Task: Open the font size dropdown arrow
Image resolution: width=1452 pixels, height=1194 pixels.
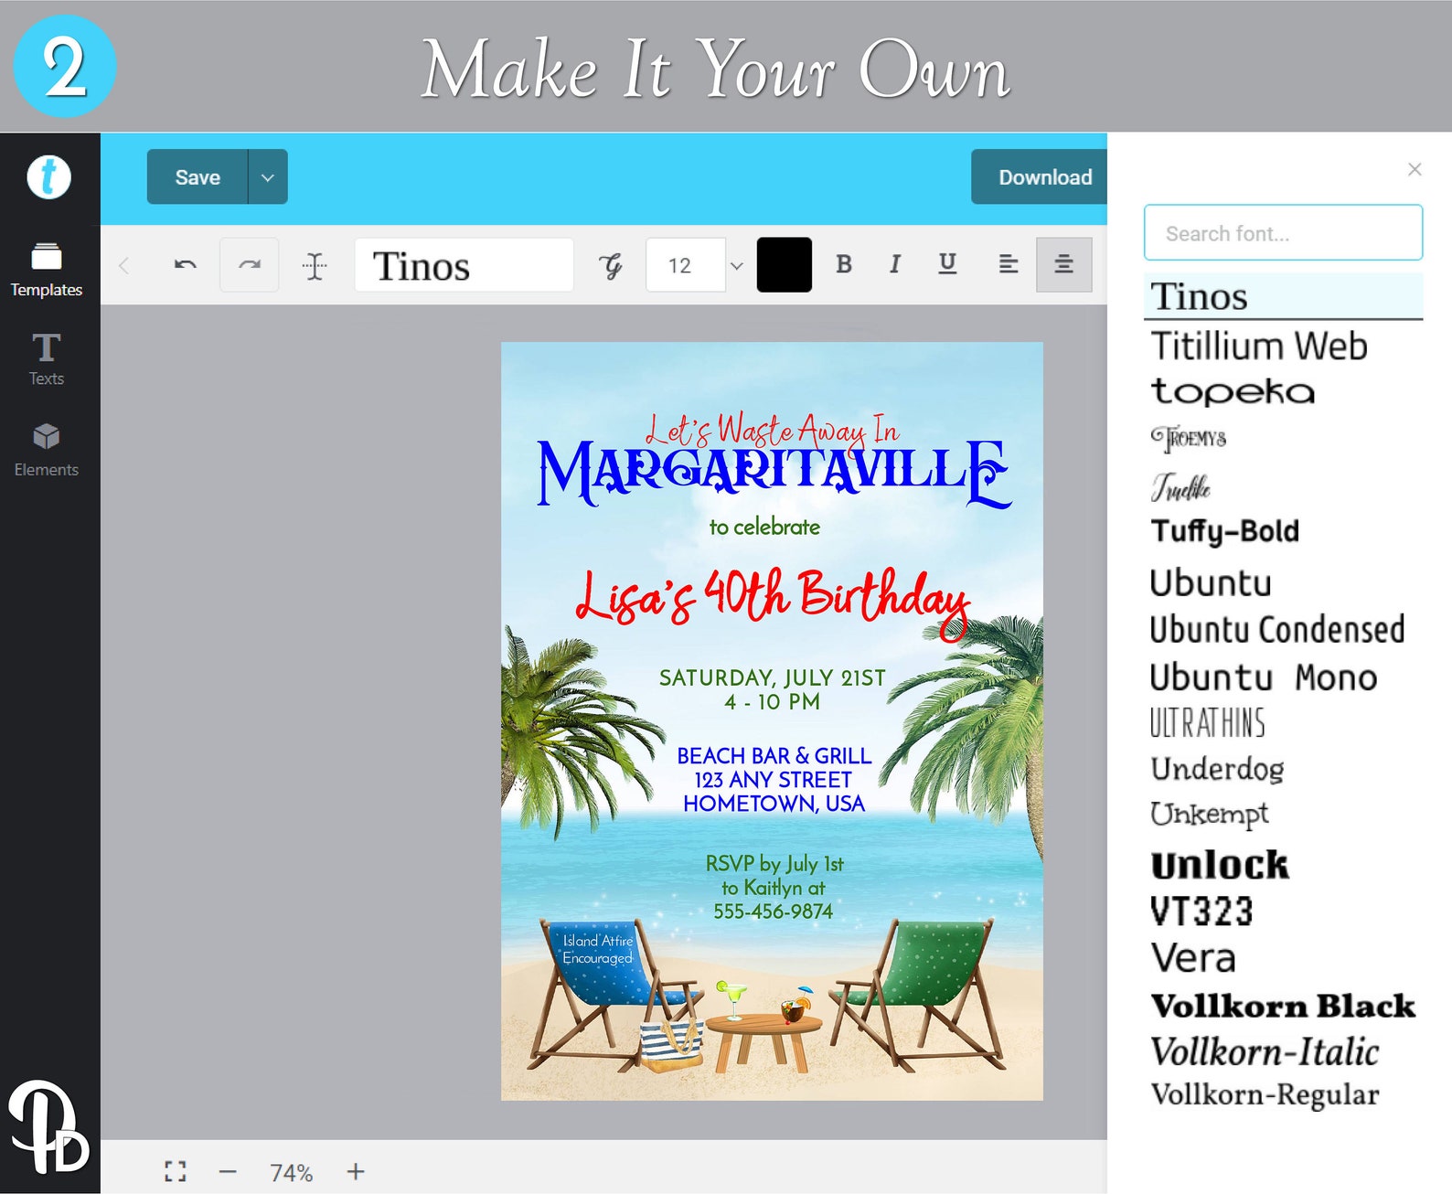Action: coord(737,266)
